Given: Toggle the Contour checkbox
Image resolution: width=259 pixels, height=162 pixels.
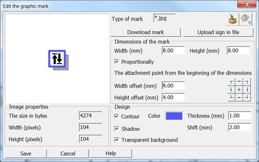Looking at the screenshot, I should tap(117, 116).
